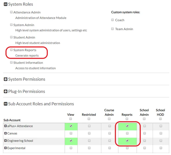
Task: Enable the Student Admin role checkbox
Action: pos(11,37)
